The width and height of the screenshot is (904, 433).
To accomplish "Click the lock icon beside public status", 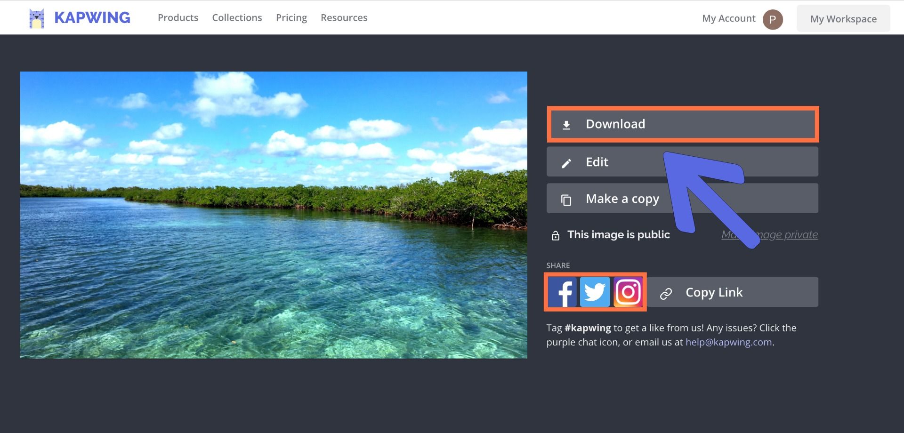I will [x=556, y=235].
